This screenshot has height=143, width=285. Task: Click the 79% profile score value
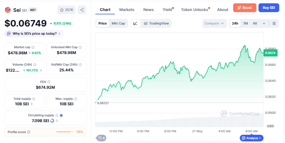(x=80, y=132)
